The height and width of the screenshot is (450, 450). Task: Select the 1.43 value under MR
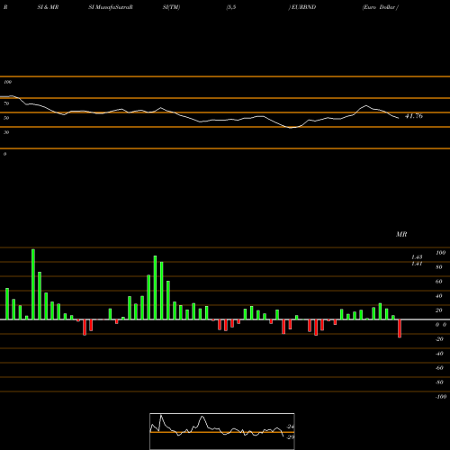point(417,257)
